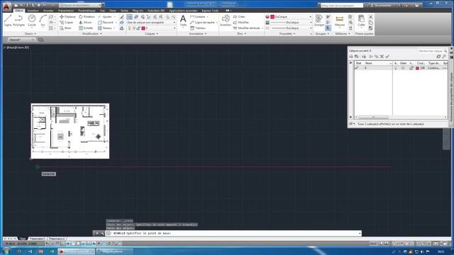This screenshot has width=454, height=255.
Task: Open the Vue ribbon tab
Action: (102, 11)
